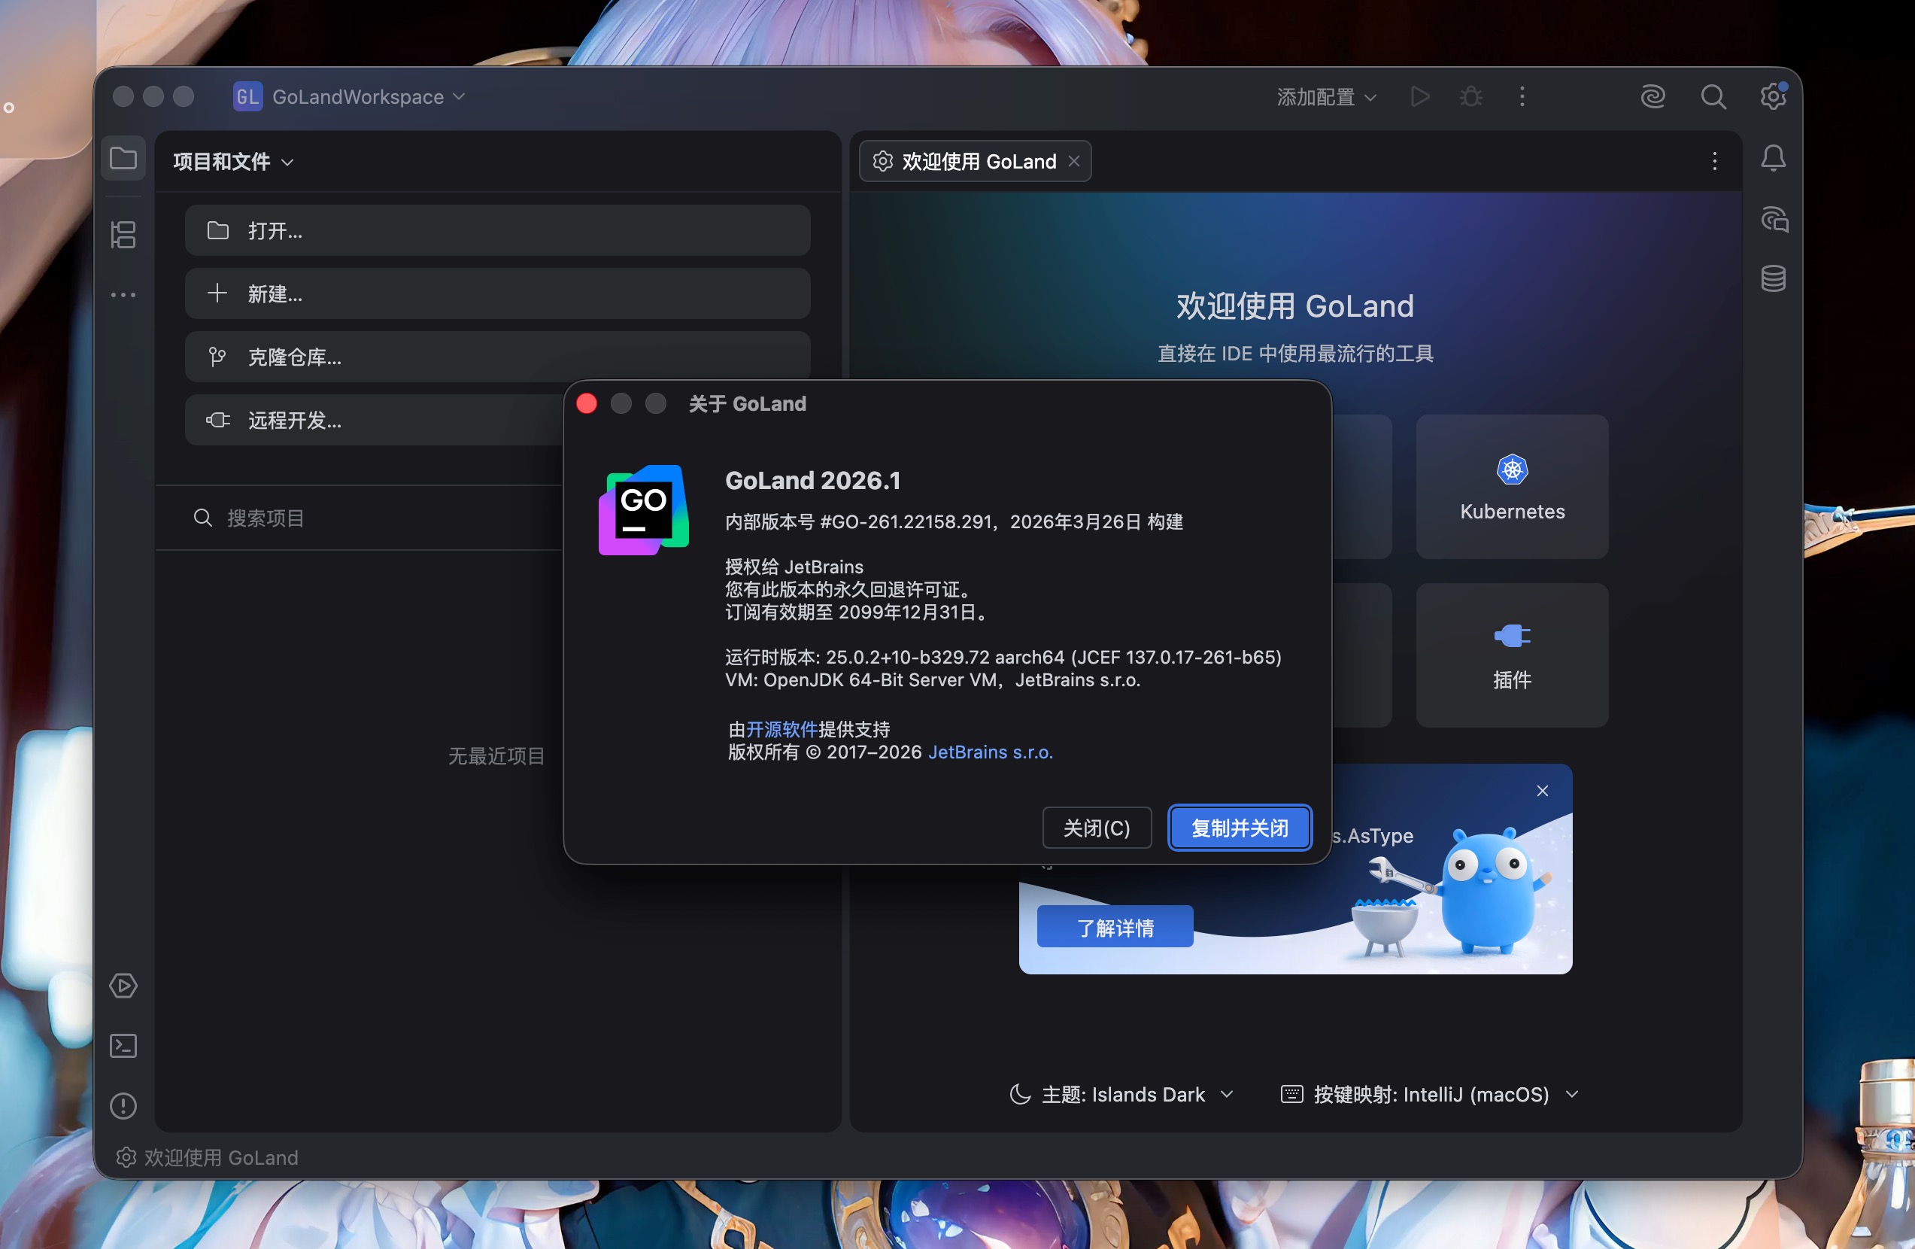Click 复制并关闭 in the About dialog
Image resolution: width=1915 pixels, height=1249 pixels.
coord(1239,828)
